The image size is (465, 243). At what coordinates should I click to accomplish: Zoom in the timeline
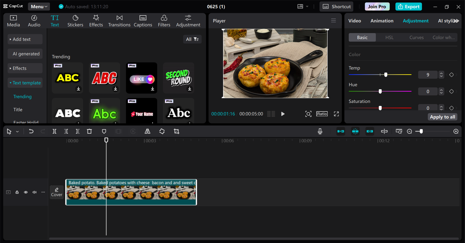pos(456,131)
